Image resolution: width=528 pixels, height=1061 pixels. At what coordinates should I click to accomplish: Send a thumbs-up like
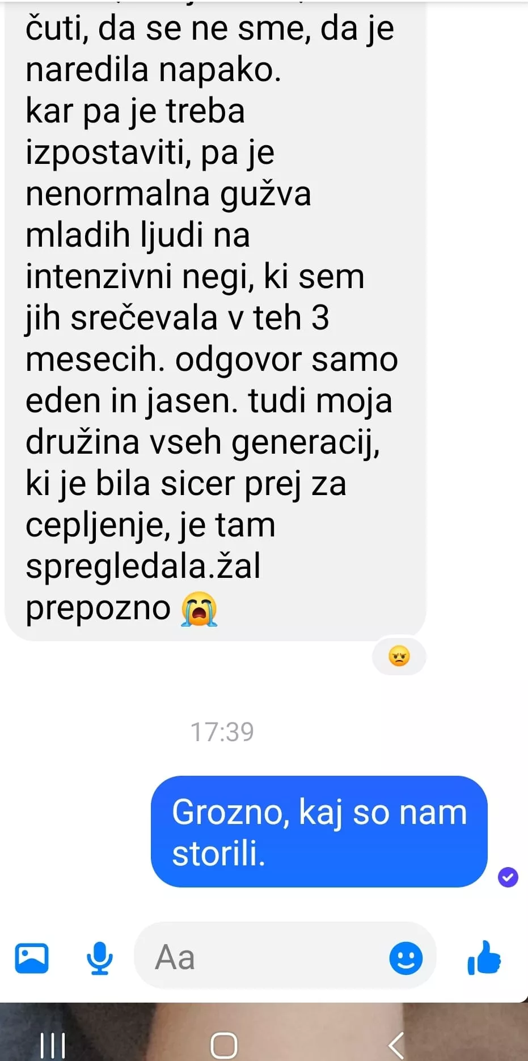click(x=484, y=957)
